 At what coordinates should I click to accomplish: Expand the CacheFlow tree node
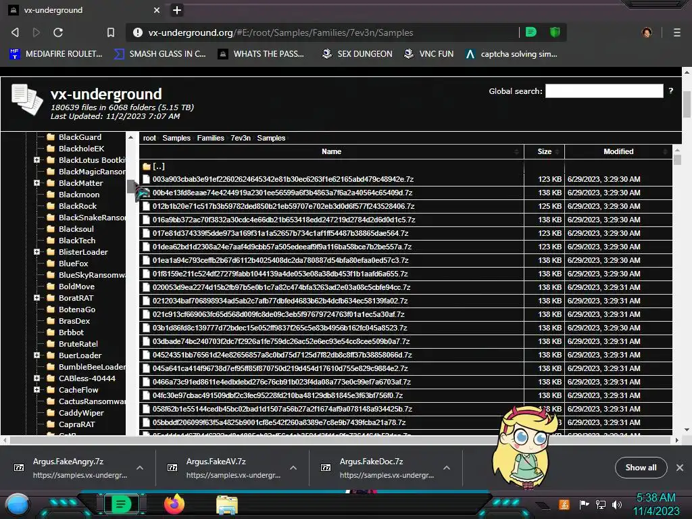point(37,390)
